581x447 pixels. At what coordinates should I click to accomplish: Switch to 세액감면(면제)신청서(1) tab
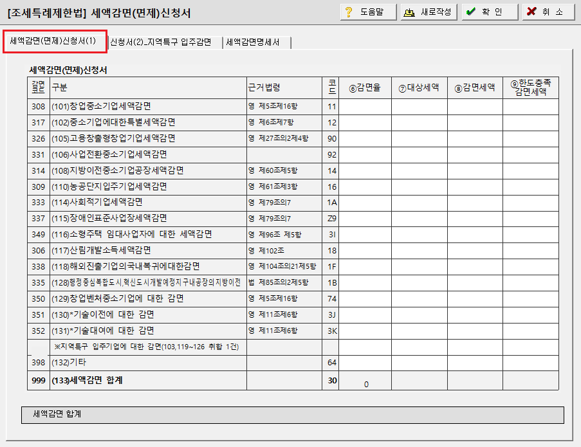[x=55, y=41]
